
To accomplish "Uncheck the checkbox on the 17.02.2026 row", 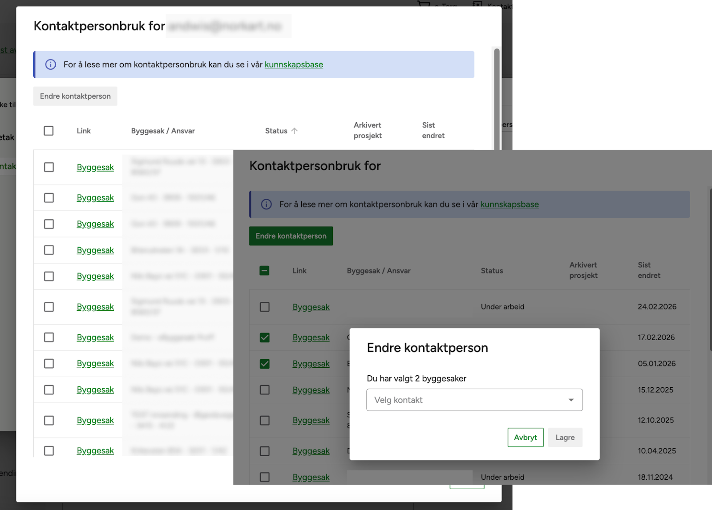I will (264, 337).
